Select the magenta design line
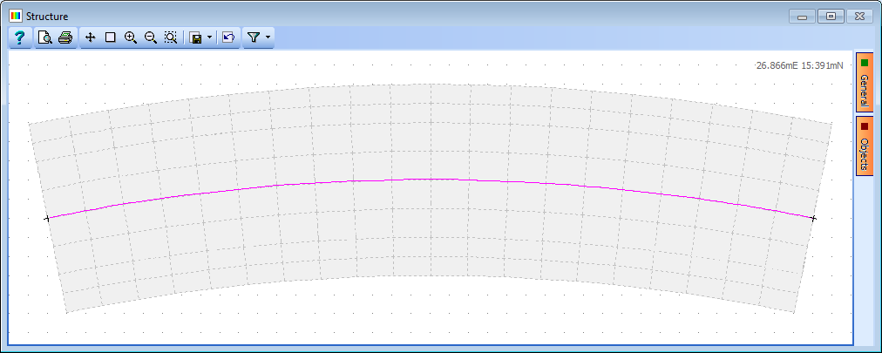882x353 pixels. point(431,180)
